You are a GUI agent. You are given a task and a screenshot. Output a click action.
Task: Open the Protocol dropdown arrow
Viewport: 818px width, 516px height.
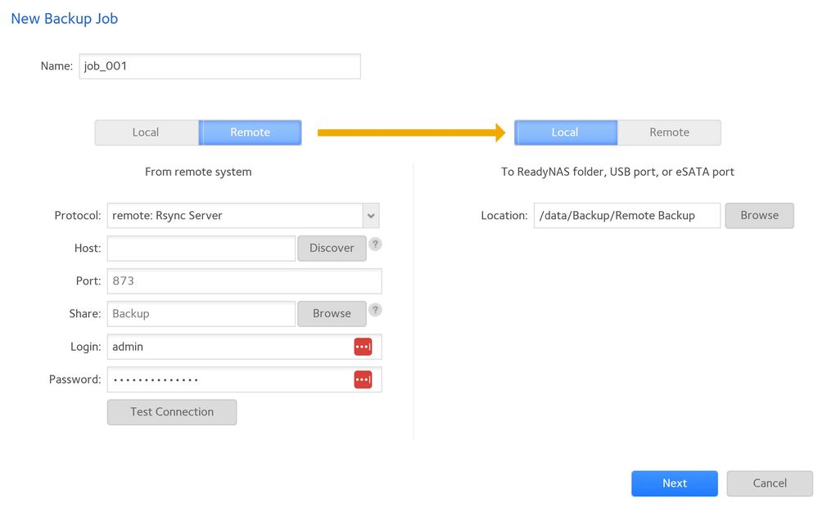(x=371, y=216)
